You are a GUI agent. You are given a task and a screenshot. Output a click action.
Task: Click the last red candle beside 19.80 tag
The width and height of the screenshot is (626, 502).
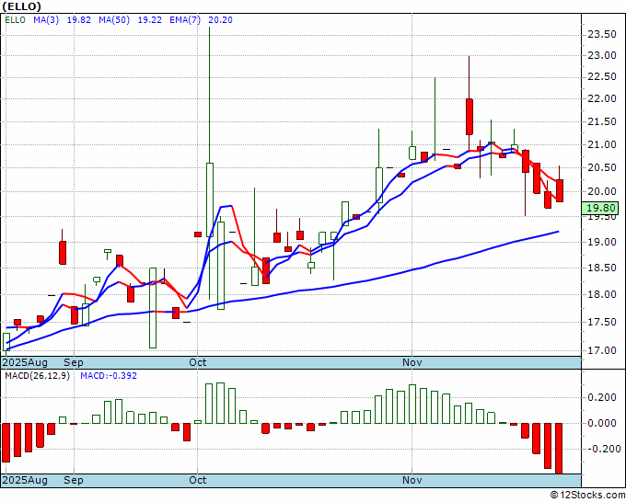click(560, 190)
